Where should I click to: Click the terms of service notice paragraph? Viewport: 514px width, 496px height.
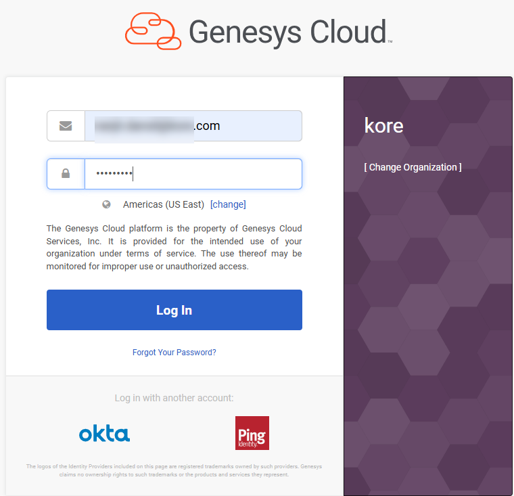[x=174, y=248]
